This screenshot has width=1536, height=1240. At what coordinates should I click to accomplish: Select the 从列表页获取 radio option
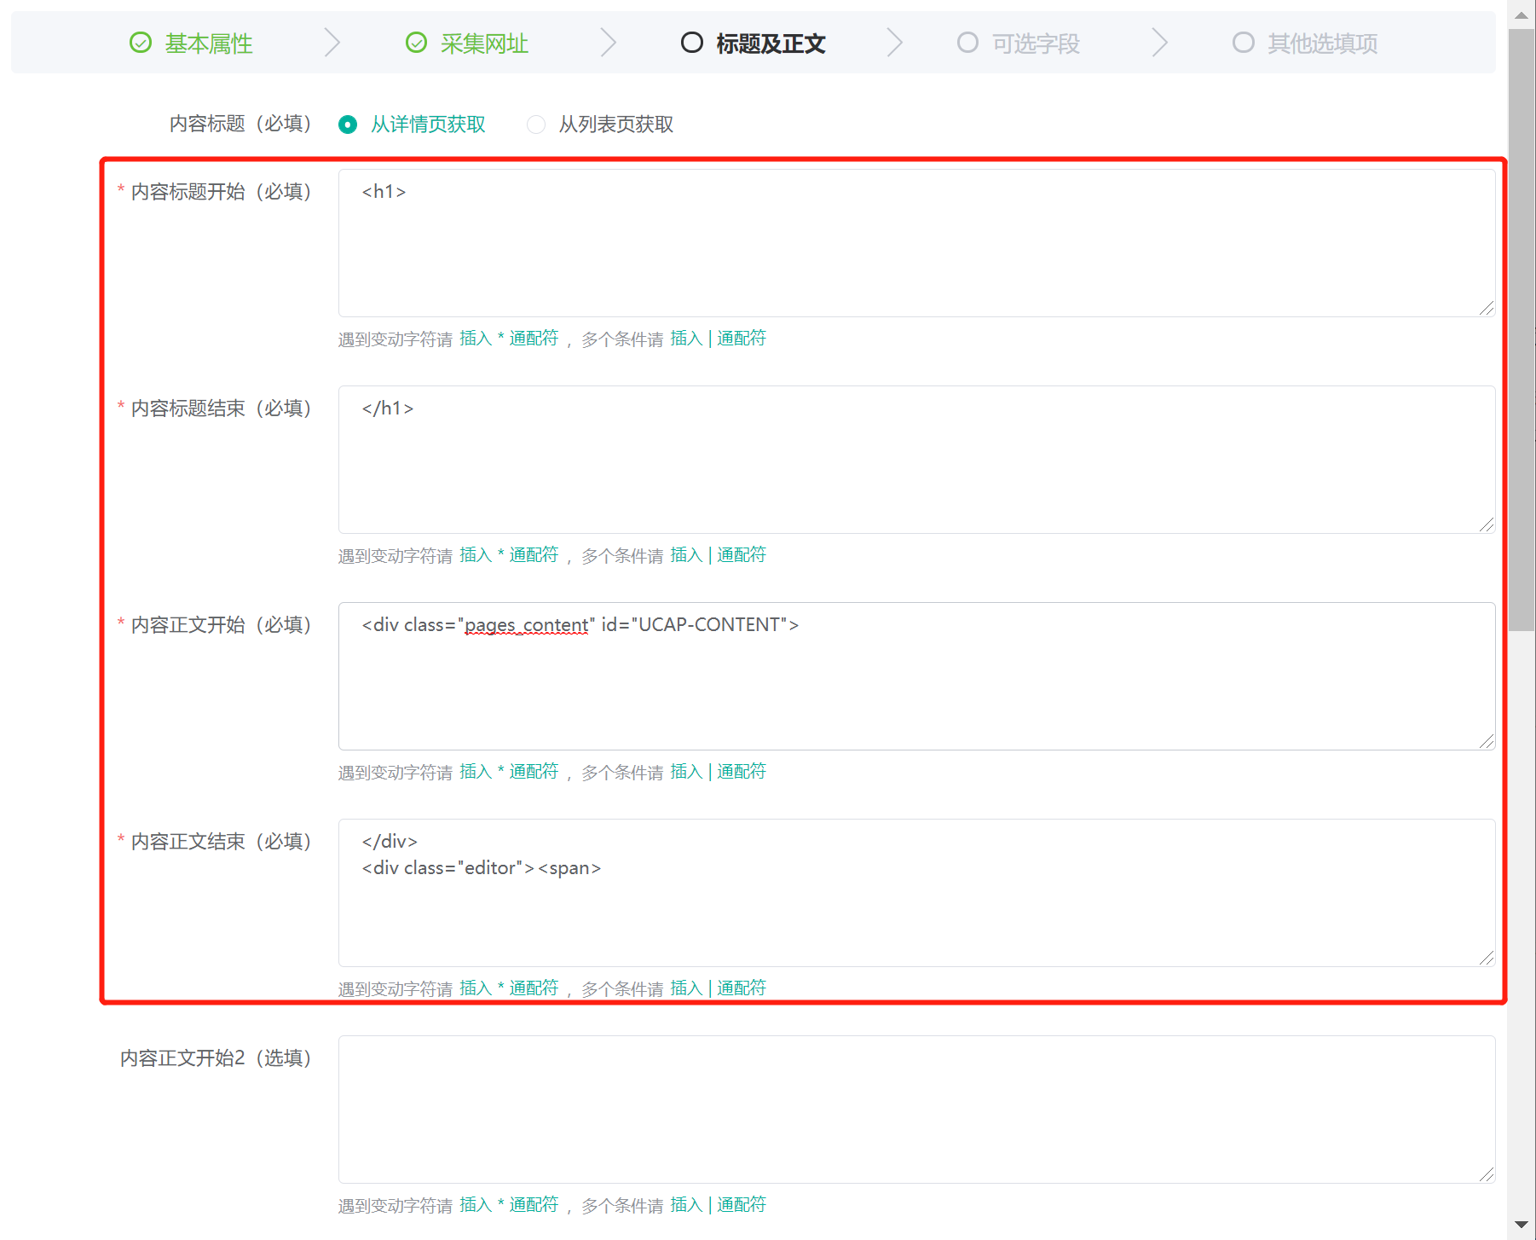tap(536, 125)
